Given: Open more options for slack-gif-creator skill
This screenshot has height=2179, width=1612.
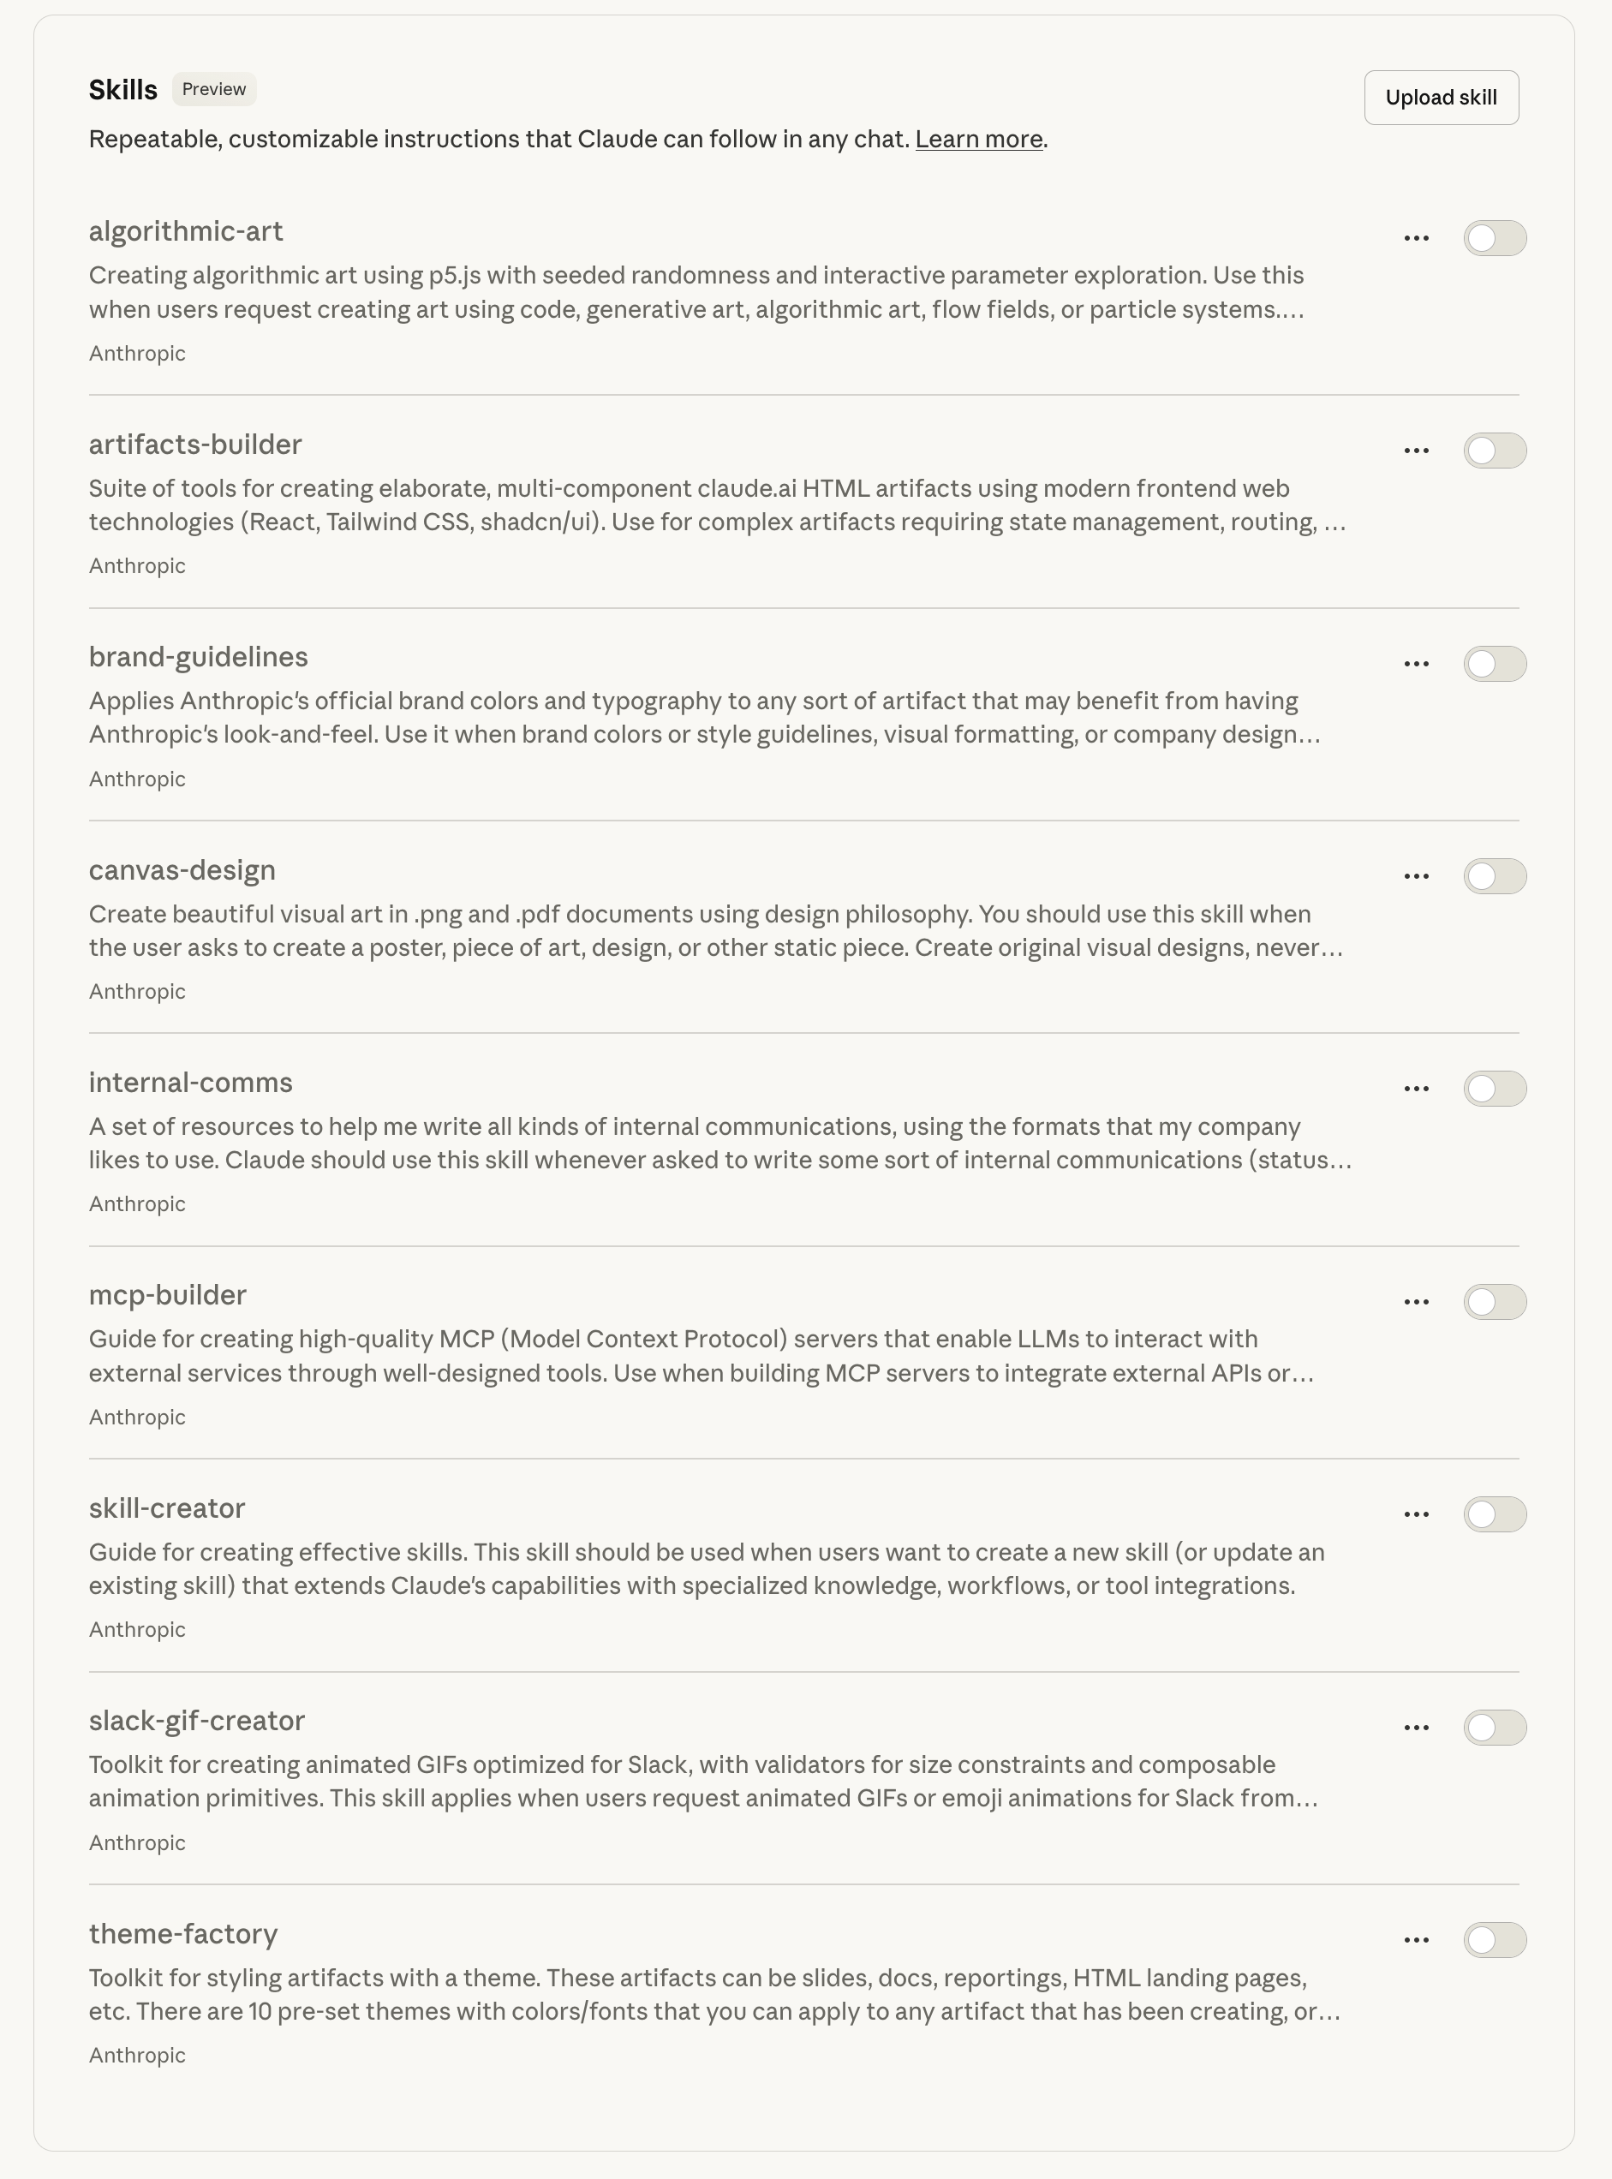Looking at the screenshot, I should (x=1416, y=1728).
